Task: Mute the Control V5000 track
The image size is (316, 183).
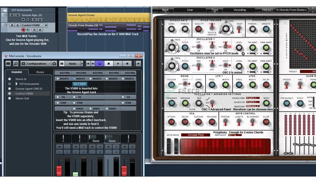Action: 12,25
